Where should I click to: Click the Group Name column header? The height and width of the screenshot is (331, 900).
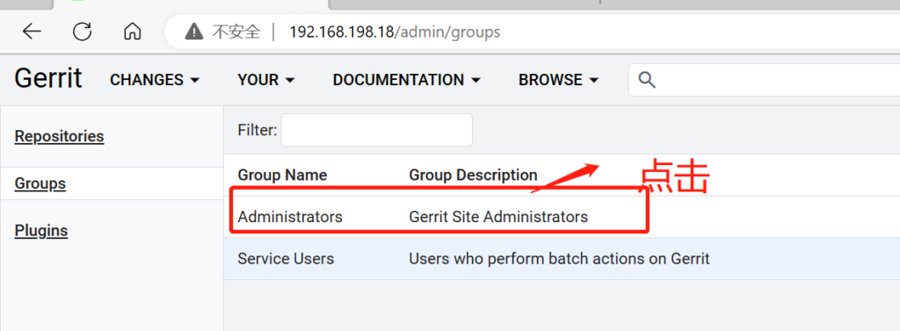pyautogui.click(x=282, y=175)
